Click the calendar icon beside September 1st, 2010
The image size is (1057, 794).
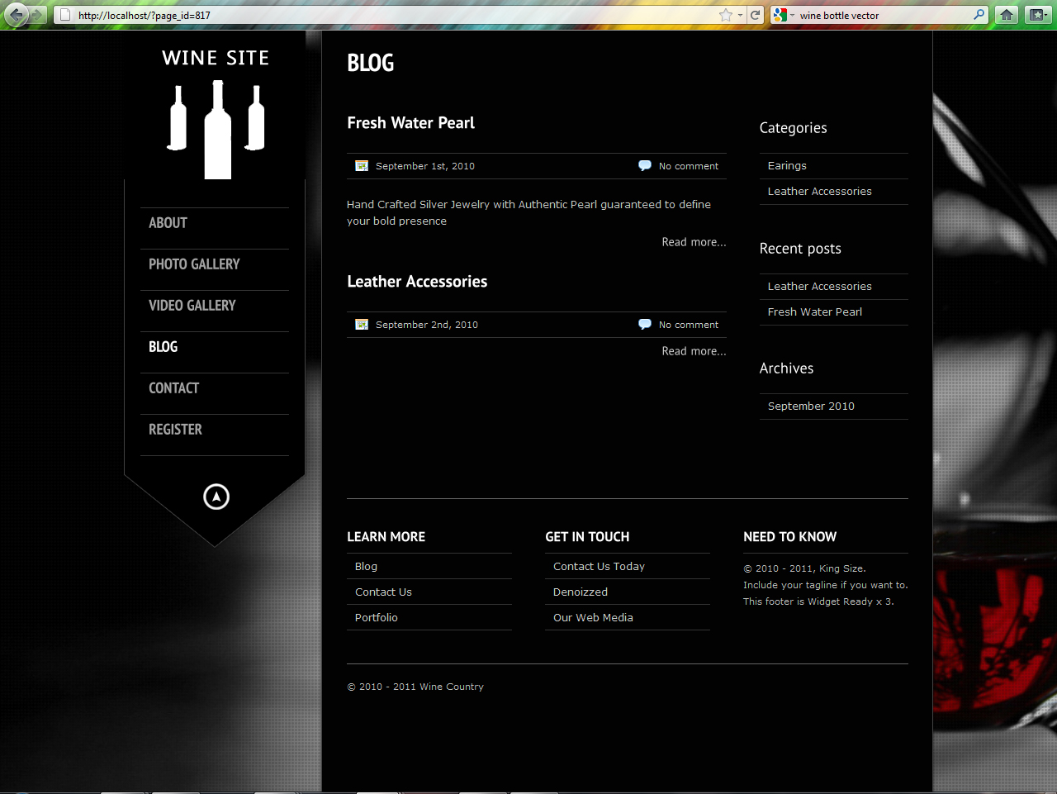tap(362, 166)
